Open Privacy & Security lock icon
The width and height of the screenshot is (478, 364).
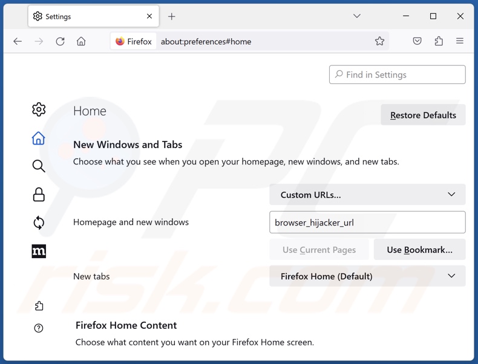(39, 194)
